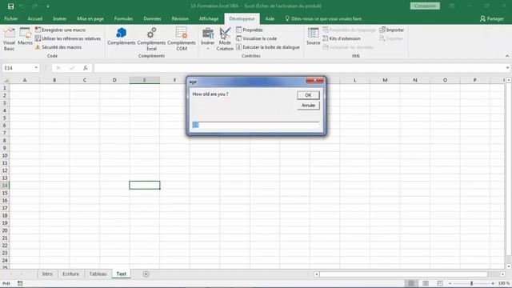Open Quick Access Toolbar customize dropdown

pyautogui.click(x=48, y=6)
